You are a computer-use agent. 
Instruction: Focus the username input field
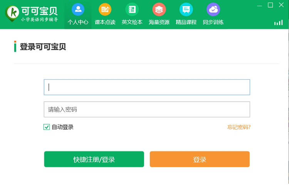click(x=147, y=87)
